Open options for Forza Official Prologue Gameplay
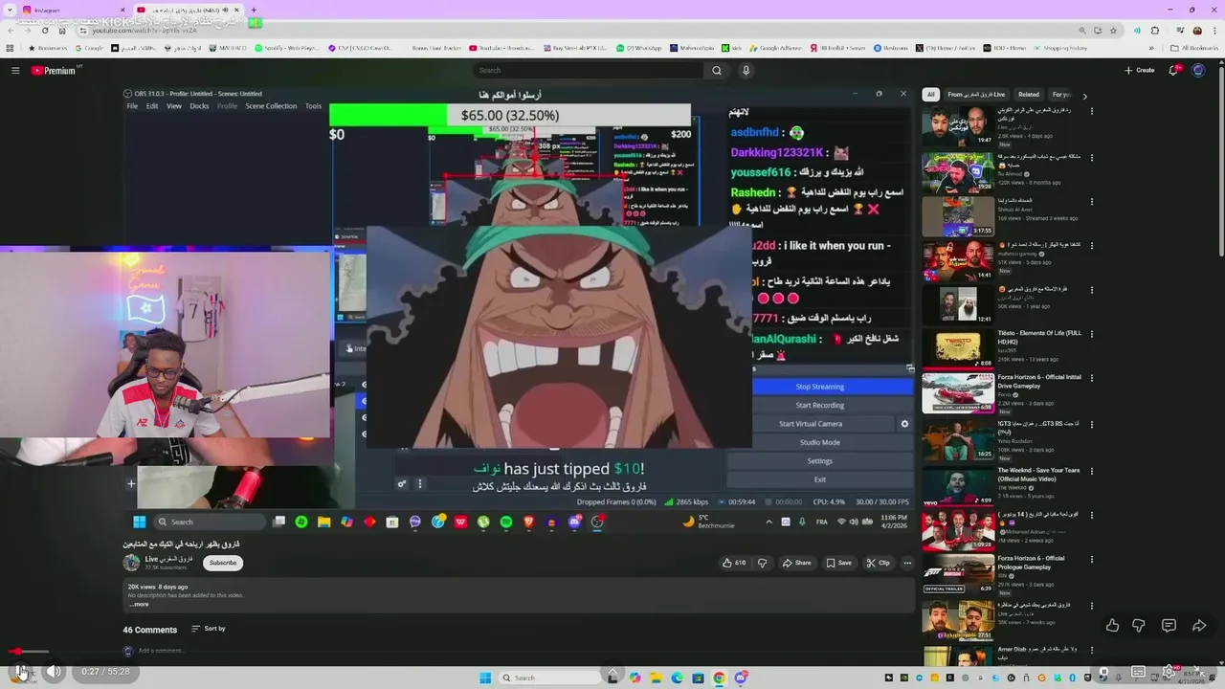This screenshot has width=1225, height=689. point(1092,559)
